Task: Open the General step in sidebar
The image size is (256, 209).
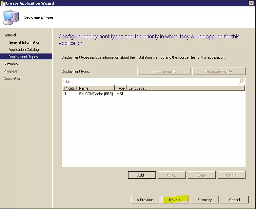Action: pyautogui.click(x=10, y=35)
